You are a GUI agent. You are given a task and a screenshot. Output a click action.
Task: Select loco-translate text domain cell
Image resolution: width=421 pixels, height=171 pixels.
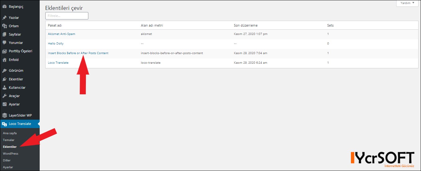coord(151,63)
